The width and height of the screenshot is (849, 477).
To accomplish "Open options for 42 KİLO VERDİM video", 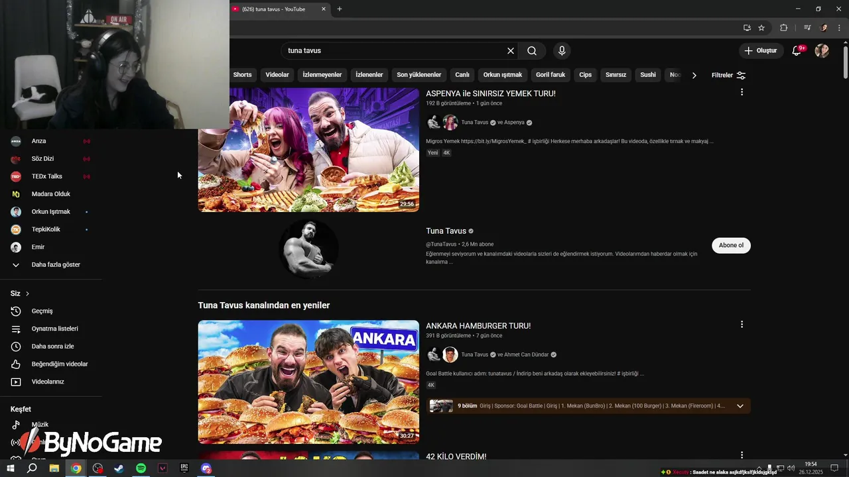I will (x=742, y=455).
